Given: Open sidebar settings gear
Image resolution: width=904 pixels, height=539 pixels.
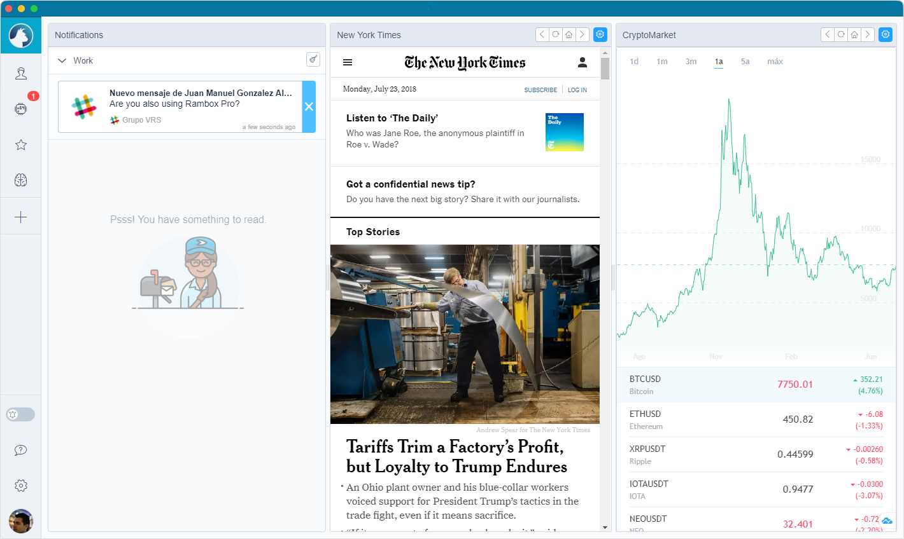Looking at the screenshot, I should click(21, 486).
